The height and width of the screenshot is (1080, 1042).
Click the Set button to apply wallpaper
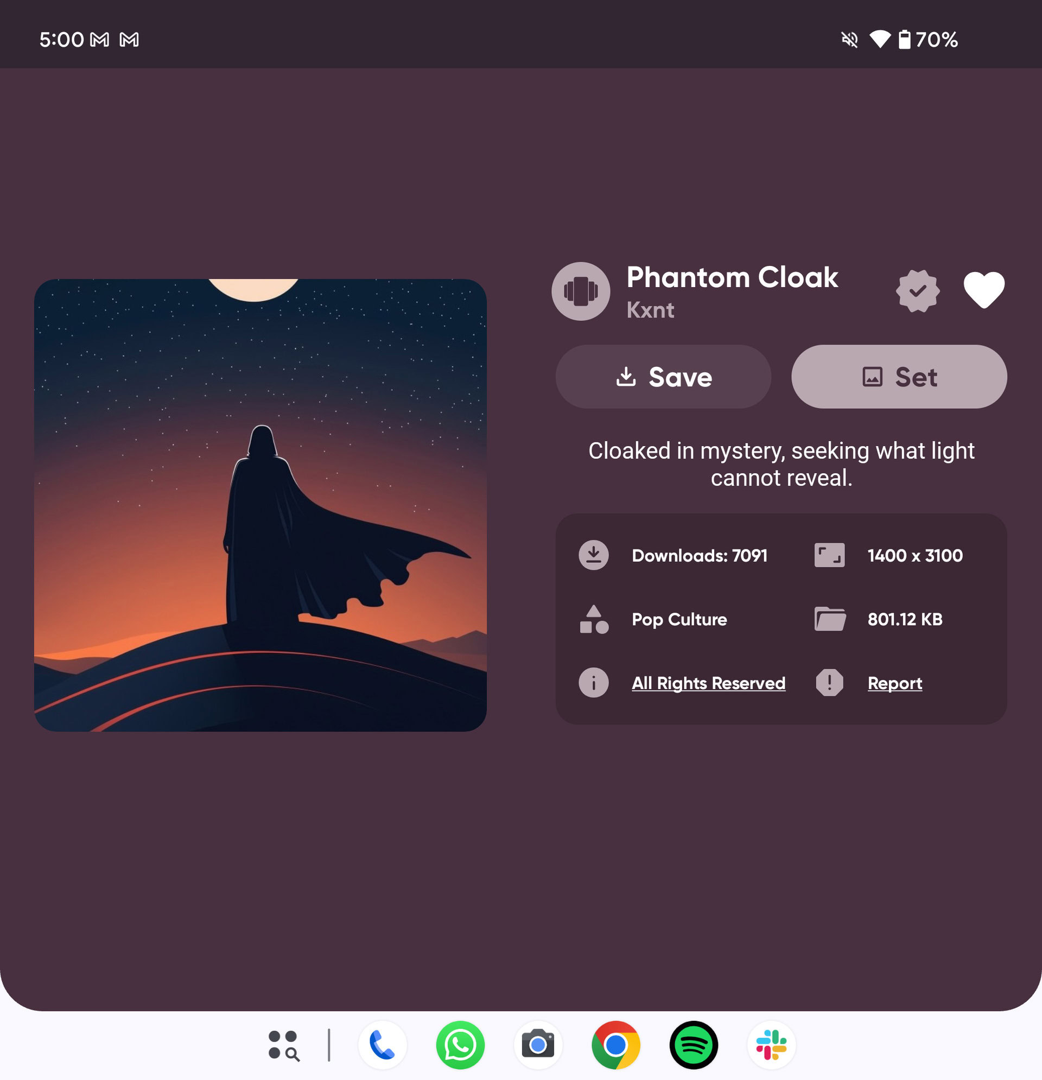coord(898,376)
